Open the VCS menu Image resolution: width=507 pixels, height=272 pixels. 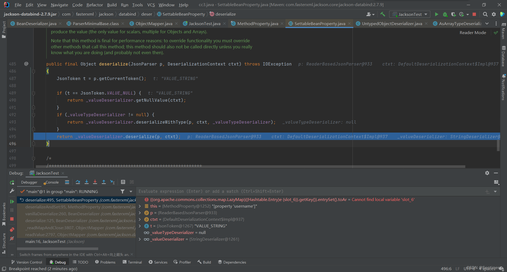pyautogui.click(x=151, y=5)
